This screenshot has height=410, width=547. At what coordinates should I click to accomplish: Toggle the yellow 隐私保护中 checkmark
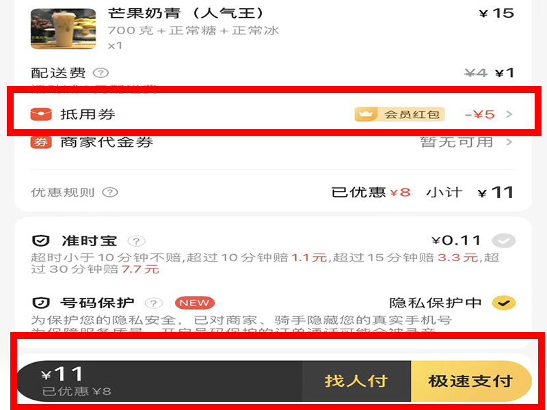[504, 303]
